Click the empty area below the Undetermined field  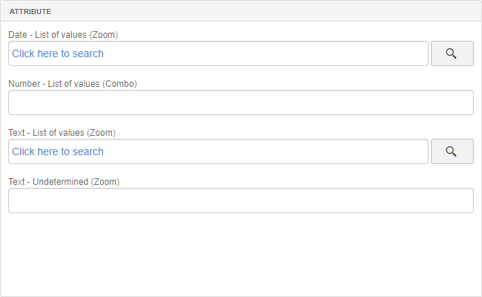241,254
